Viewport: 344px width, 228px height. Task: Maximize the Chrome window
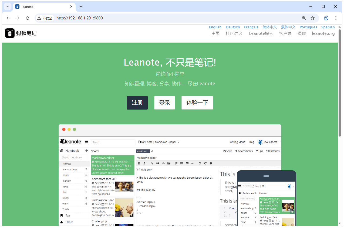click(323, 6)
